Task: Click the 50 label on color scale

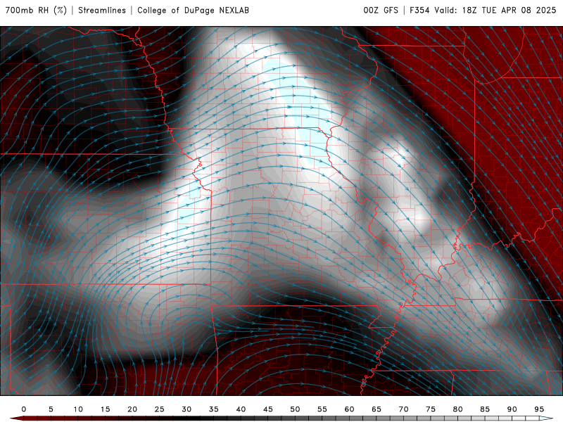Action: pos(295,409)
